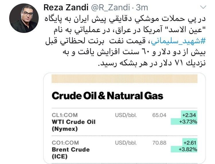215x164 pixels.
Task: Click the +3.73% percentage change badge
Action: click(x=184, y=122)
